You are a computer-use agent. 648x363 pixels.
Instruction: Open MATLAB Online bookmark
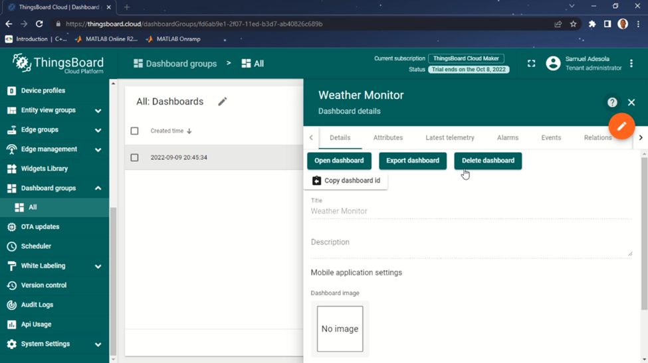coord(106,38)
